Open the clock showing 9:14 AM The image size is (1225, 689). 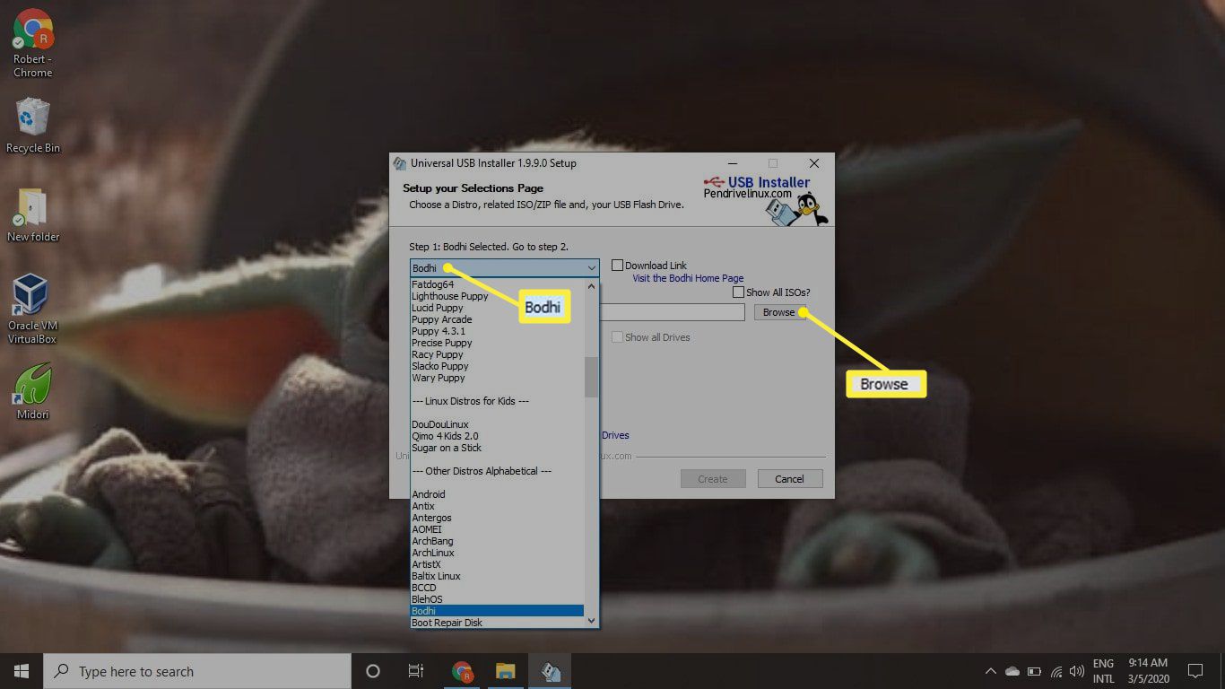pos(1147,671)
